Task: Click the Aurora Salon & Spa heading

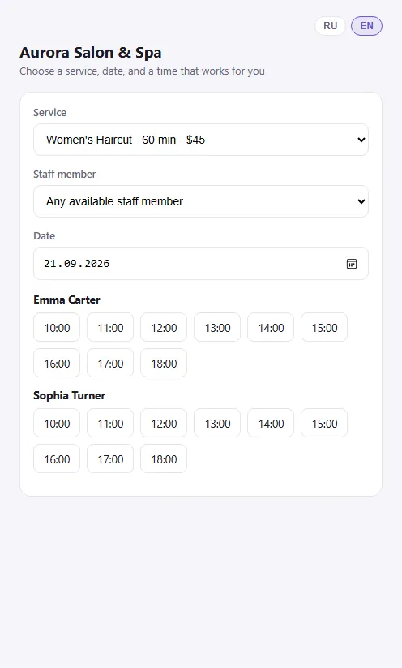Action: pyautogui.click(x=91, y=53)
